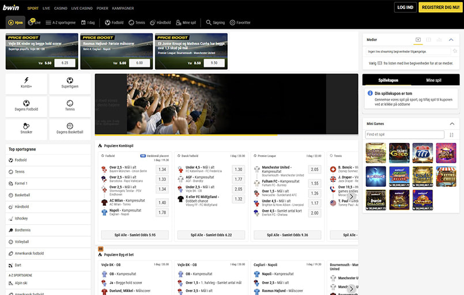Image resolution: width=464 pixels, height=295 pixels.
Task: Collapse the Medier panel
Action: coord(451,40)
